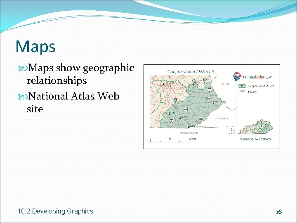Click the swirl bullet before 'Maps show'
Screen dimensions: 297x223
coord(23,68)
